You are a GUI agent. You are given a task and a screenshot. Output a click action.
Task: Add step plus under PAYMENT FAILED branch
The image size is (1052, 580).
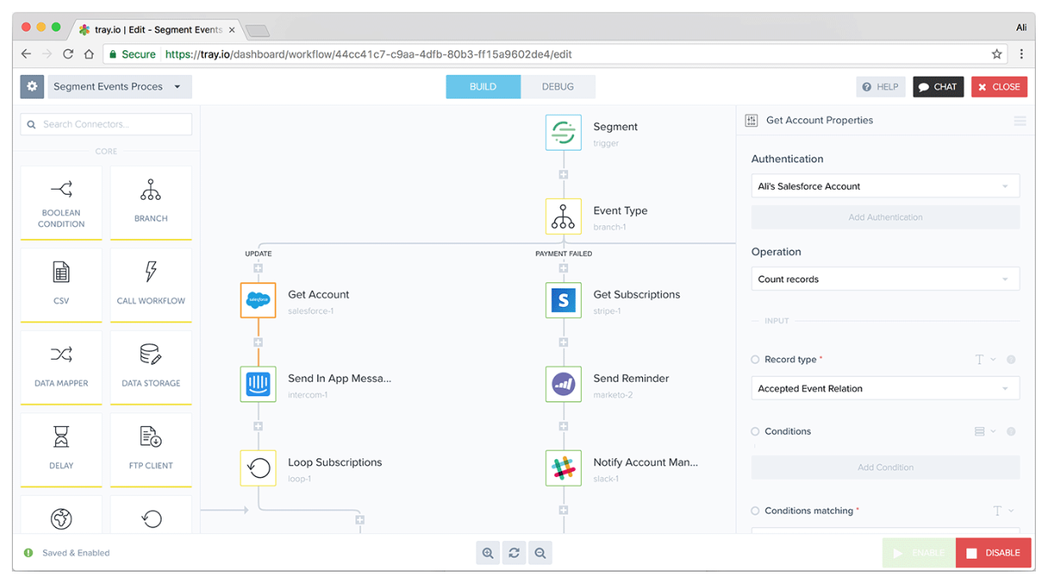point(563,268)
